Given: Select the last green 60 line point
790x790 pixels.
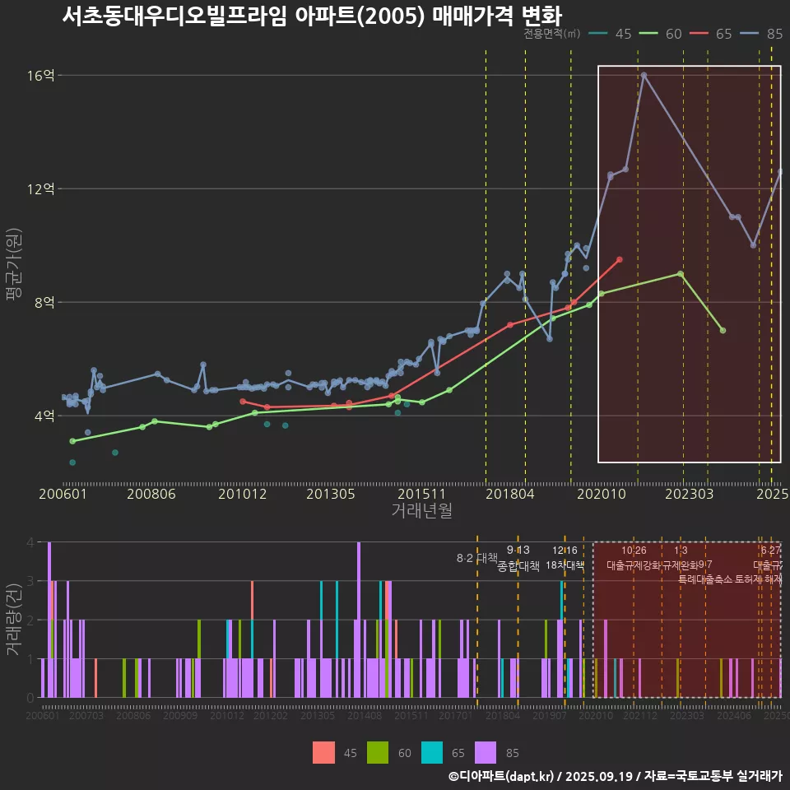Looking at the screenshot, I should (723, 330).
